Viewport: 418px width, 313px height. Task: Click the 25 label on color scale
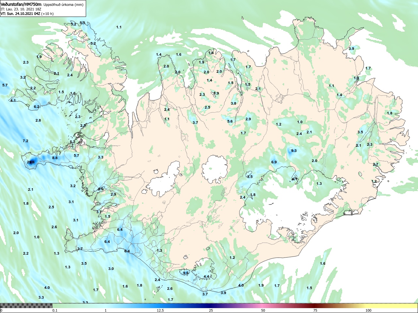211,310
